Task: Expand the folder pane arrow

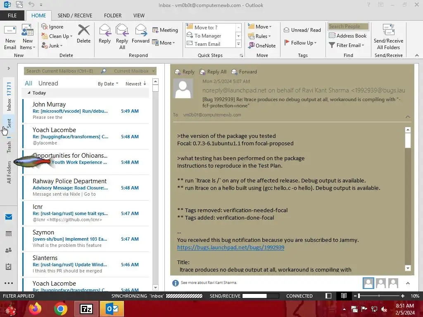Action: click(9, 69)
